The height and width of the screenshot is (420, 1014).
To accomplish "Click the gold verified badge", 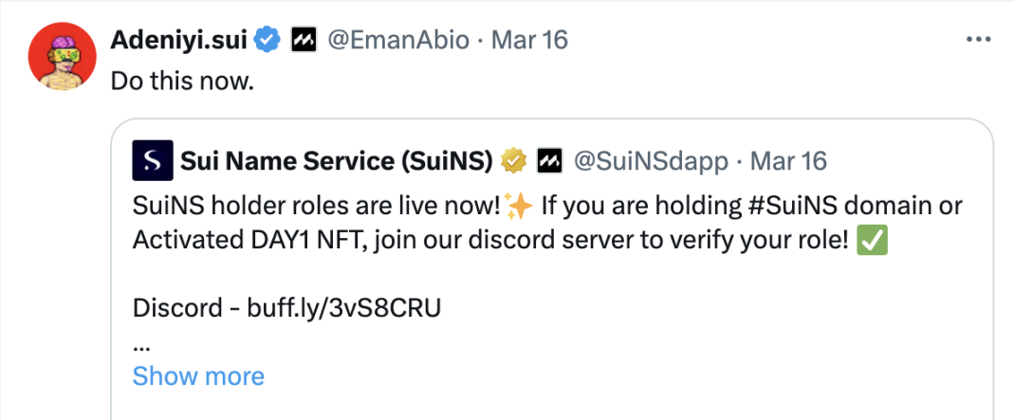I will point(514,160).
